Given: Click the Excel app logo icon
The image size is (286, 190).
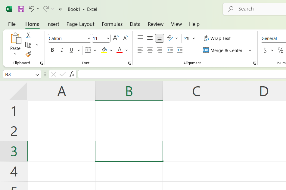Looking at the screenshot, I should click(x=9, y=9).
